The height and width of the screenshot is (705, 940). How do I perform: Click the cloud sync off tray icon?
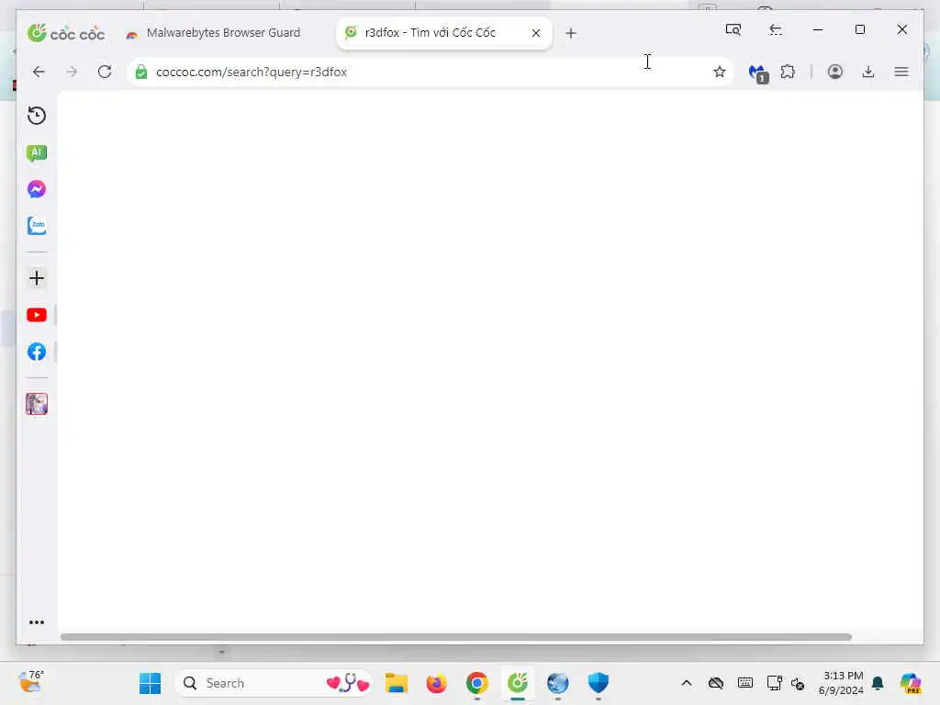[x=716, y=683]
